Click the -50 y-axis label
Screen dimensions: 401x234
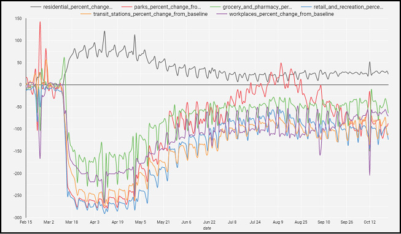click(x=18, y=107)
